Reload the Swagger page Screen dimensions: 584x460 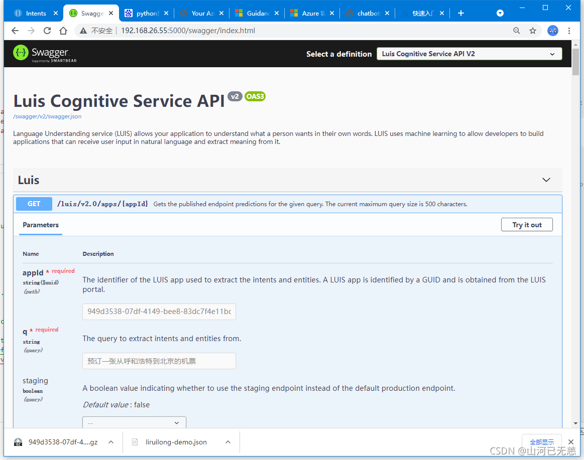pos(47,31)
